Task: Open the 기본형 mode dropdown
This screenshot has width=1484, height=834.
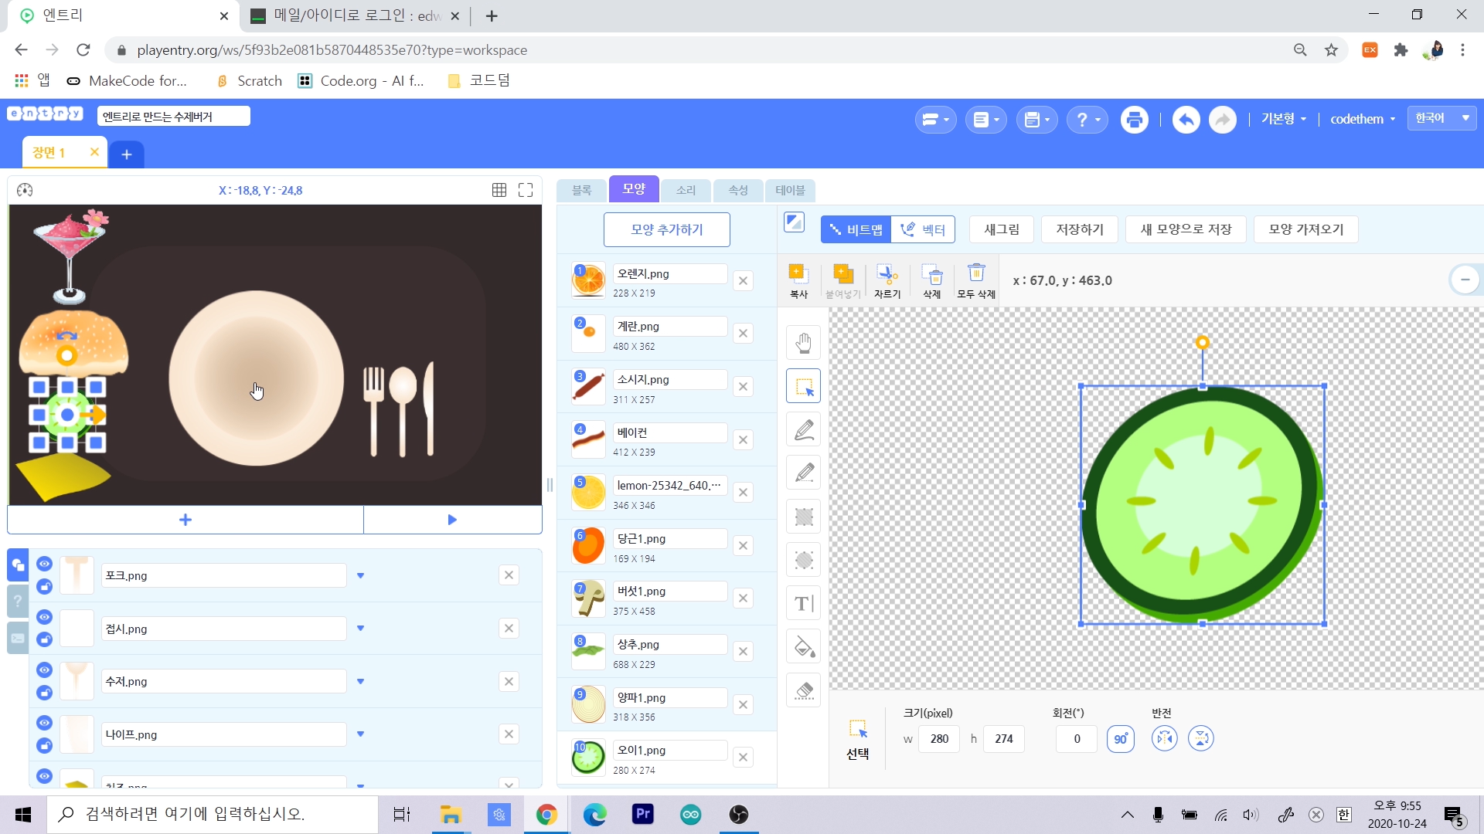Action: pos(1283,119)
